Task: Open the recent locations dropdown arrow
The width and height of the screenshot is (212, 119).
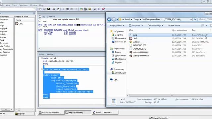Action: click(x=117, y=20)
